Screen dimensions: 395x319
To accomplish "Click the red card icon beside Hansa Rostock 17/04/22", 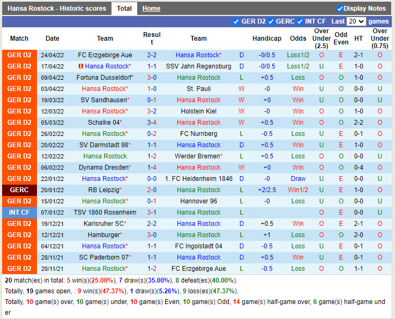I will [81, 66].
